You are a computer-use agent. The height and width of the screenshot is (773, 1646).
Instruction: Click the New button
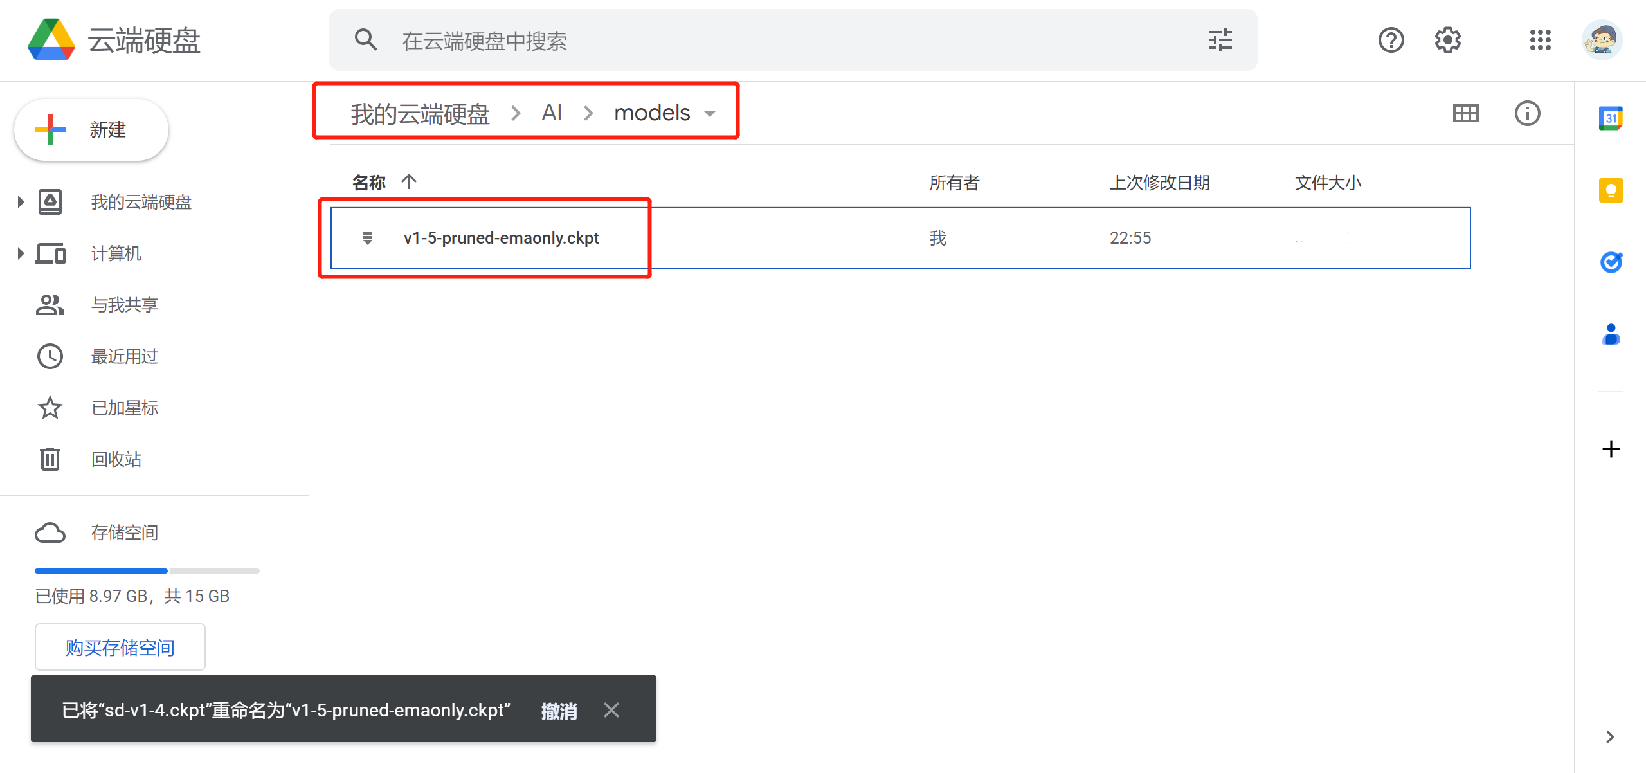(91, 130)
